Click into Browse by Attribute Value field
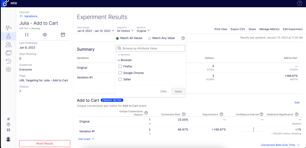Viewport: 306px width, 148px height. (150, 48)
